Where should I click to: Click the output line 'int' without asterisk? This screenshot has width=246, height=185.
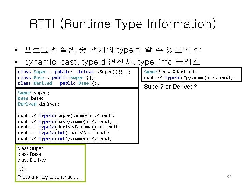tap(20, 166)
